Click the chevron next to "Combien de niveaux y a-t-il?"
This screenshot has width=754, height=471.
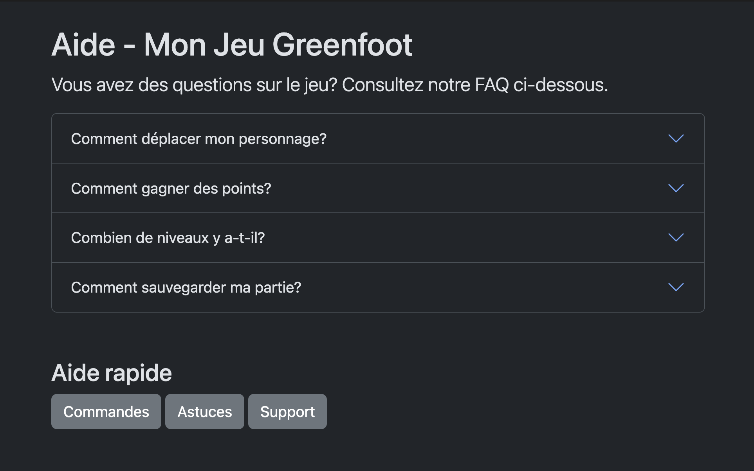click(676, 237)
